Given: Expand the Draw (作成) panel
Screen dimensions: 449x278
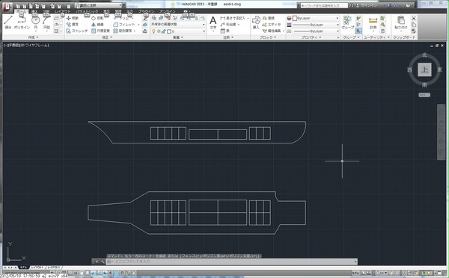Looking at the screenshot, I should click(x=33, y=37).
